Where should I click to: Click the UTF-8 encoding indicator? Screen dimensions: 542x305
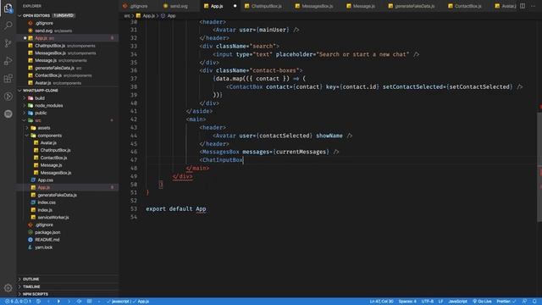[427, 302]
